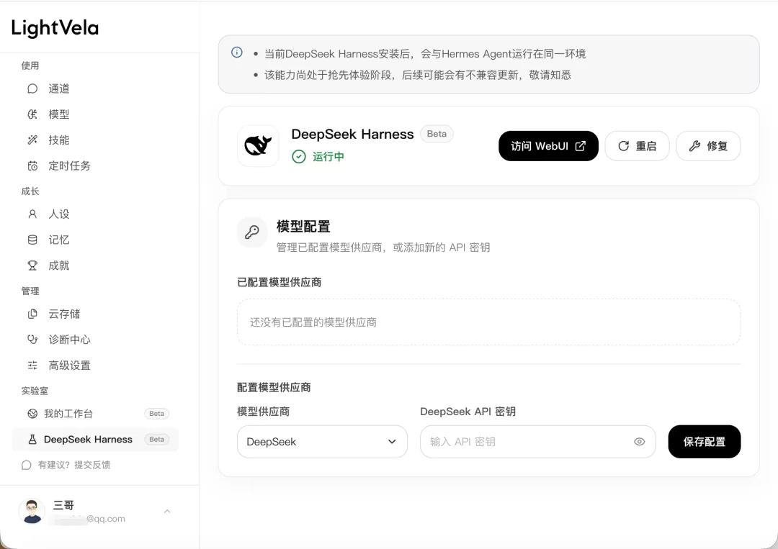Screen dimensions: 778x549
Task: Click the DeepSeek whale logo
Action: (258, 145)
